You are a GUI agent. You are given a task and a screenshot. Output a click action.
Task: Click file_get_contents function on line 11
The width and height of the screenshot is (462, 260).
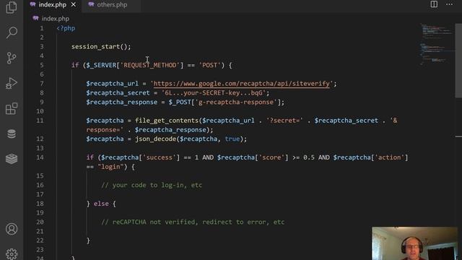(167, 121)
